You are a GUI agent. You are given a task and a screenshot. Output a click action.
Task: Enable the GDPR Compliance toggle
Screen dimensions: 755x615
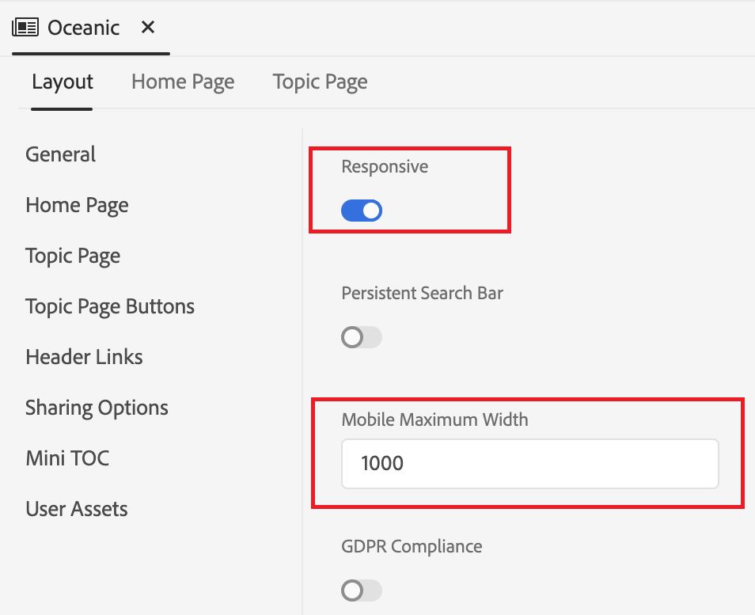tap(362, 590)
